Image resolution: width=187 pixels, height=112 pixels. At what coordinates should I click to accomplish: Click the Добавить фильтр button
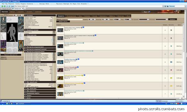click(x=63, y=21)
